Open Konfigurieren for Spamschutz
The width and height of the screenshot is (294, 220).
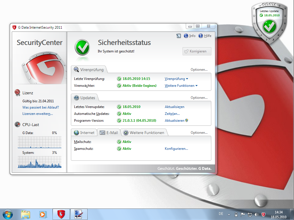pyautogui.click(x=176, y=149)
